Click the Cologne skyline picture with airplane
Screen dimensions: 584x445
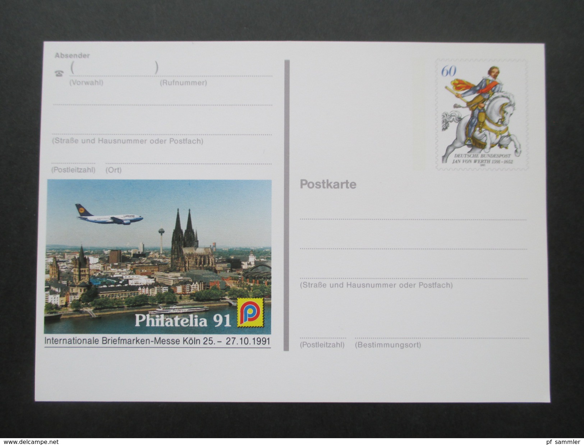[x=158, y=257]
